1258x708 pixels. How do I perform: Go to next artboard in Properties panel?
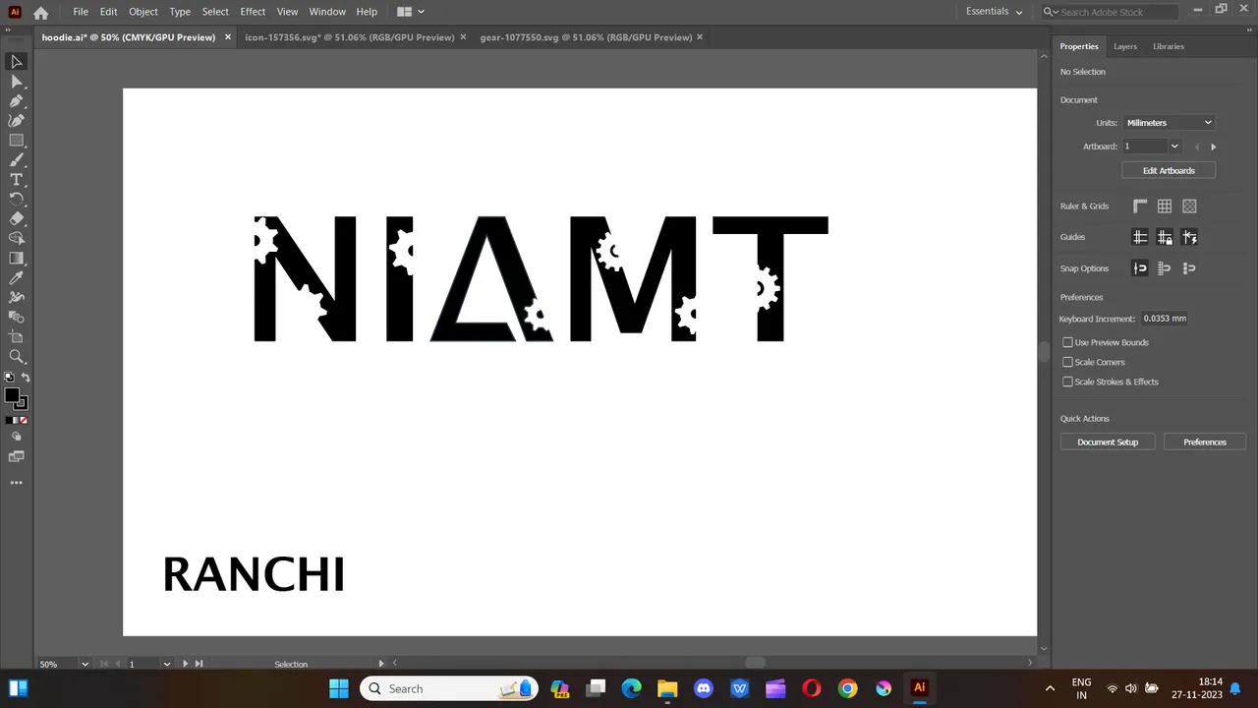click(x=1213, y=147)
